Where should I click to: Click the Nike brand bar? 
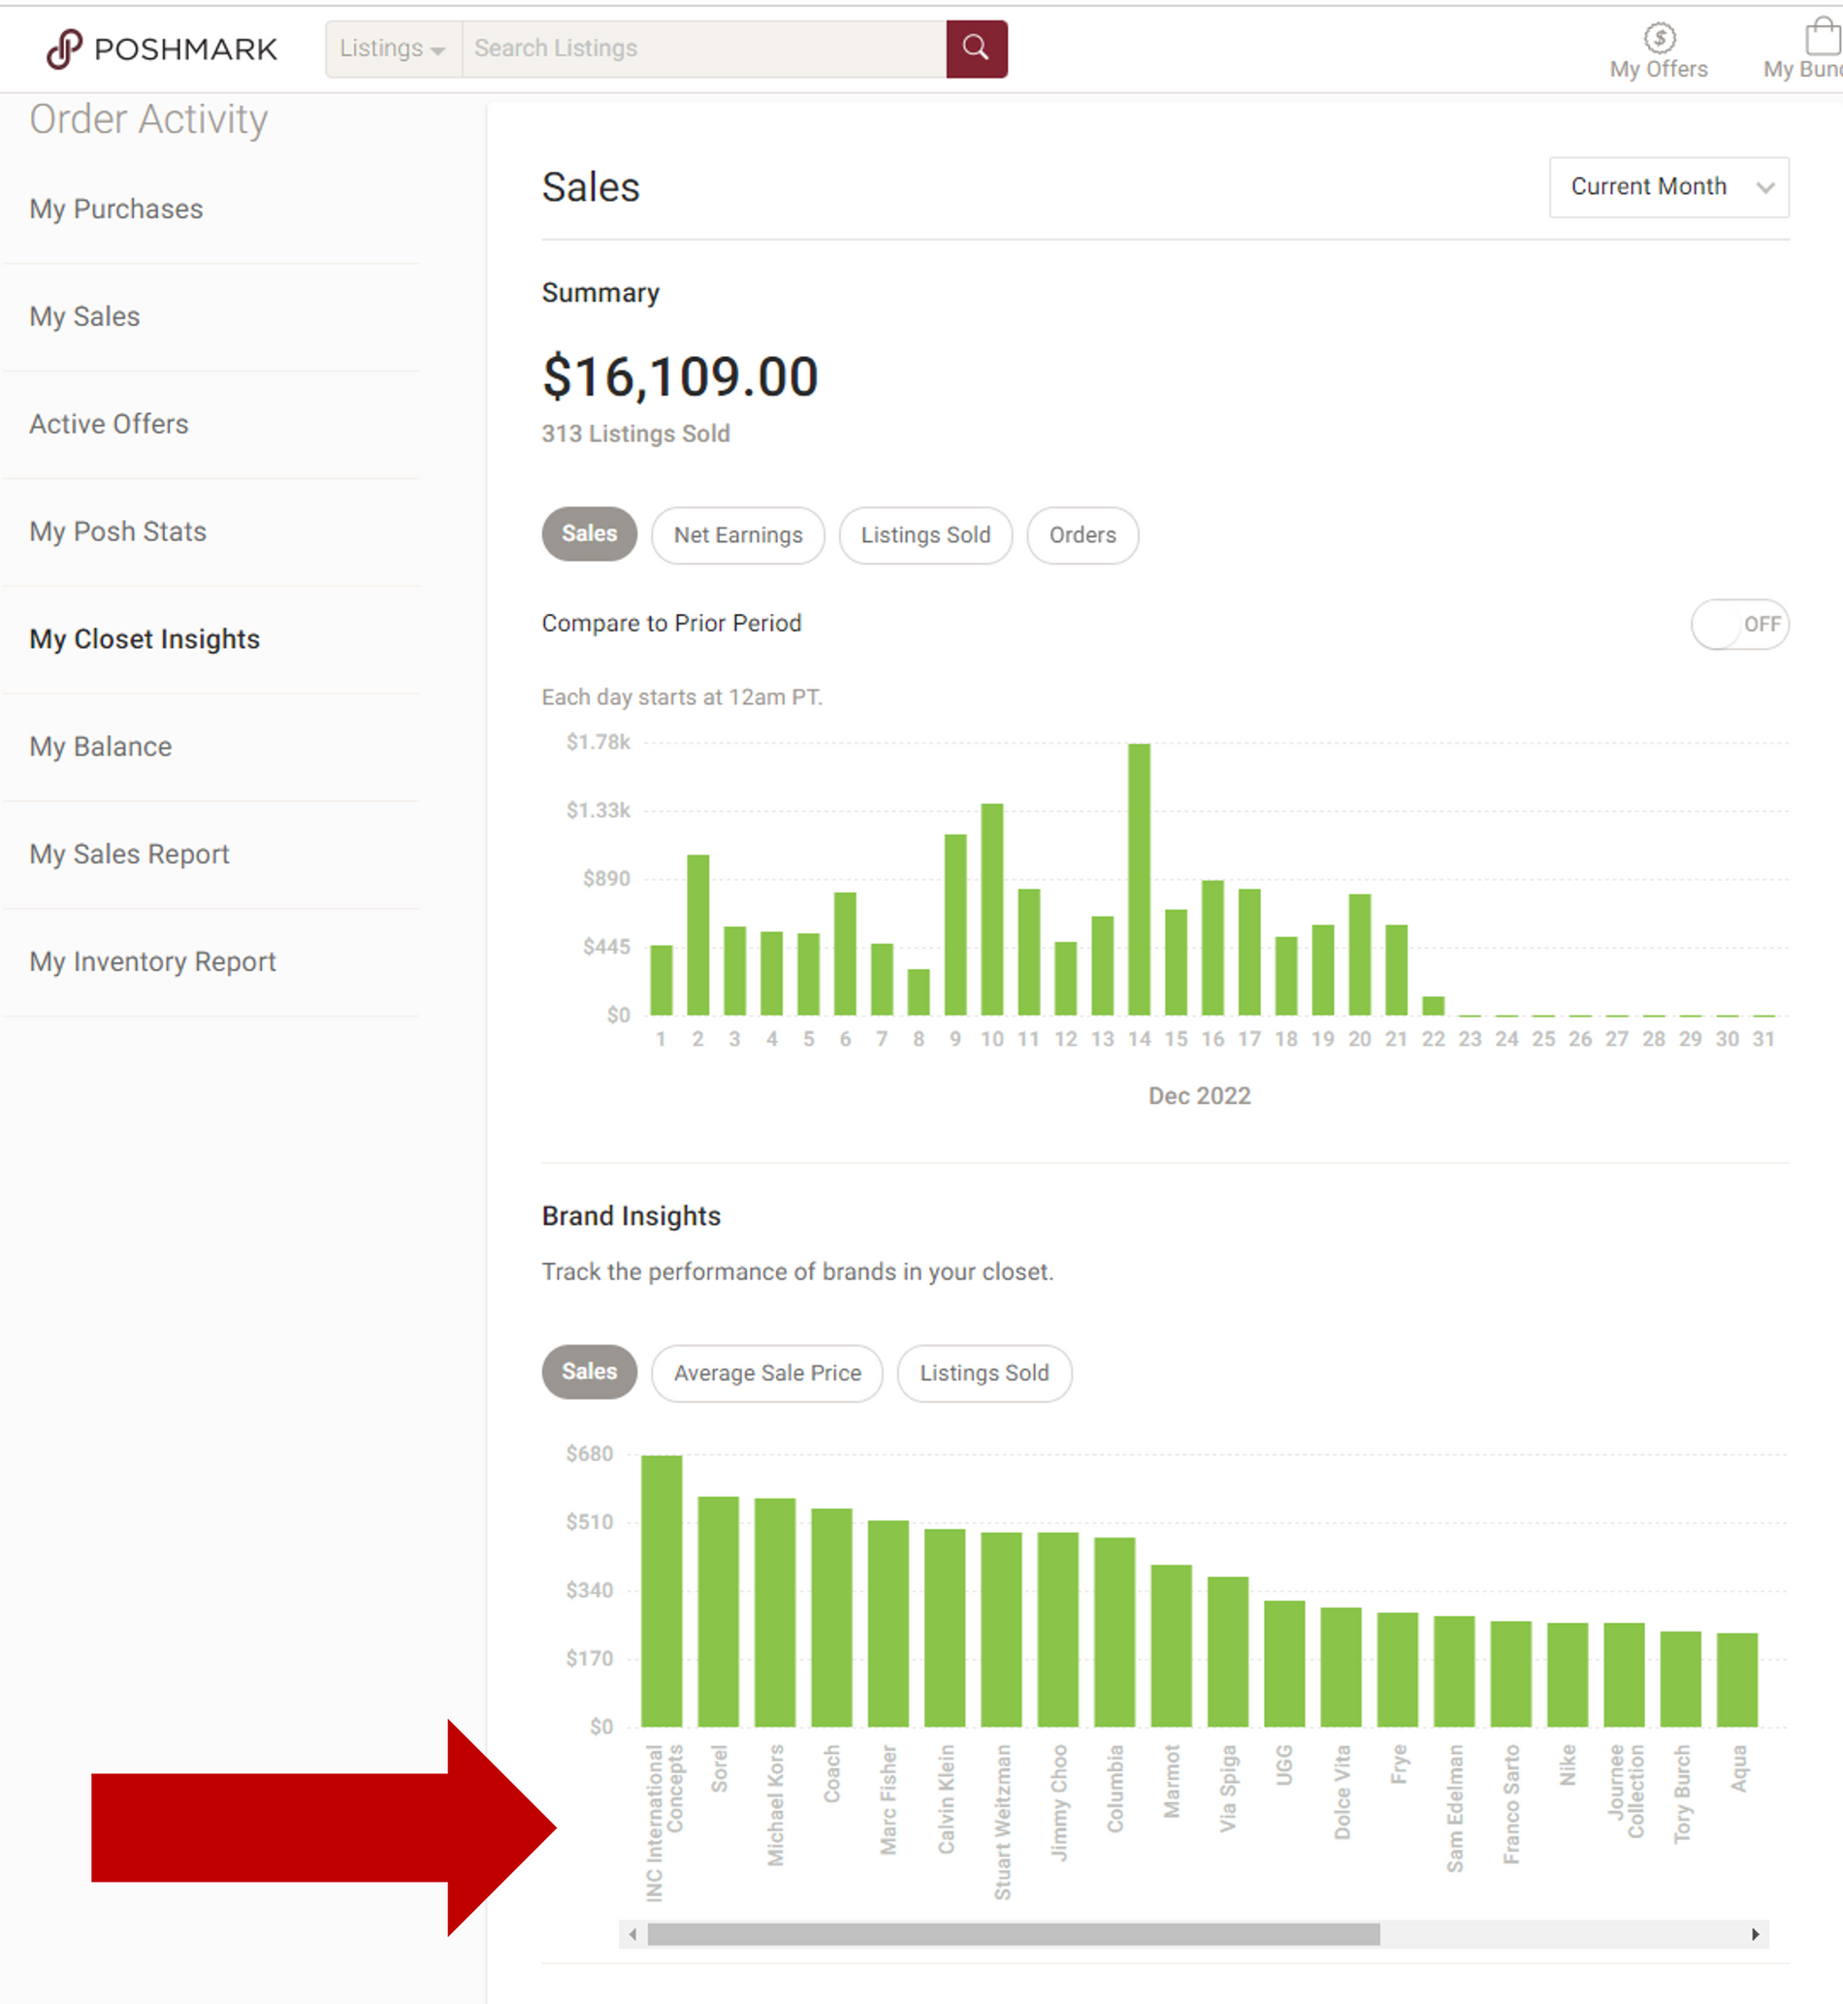pos(1568,1675)
